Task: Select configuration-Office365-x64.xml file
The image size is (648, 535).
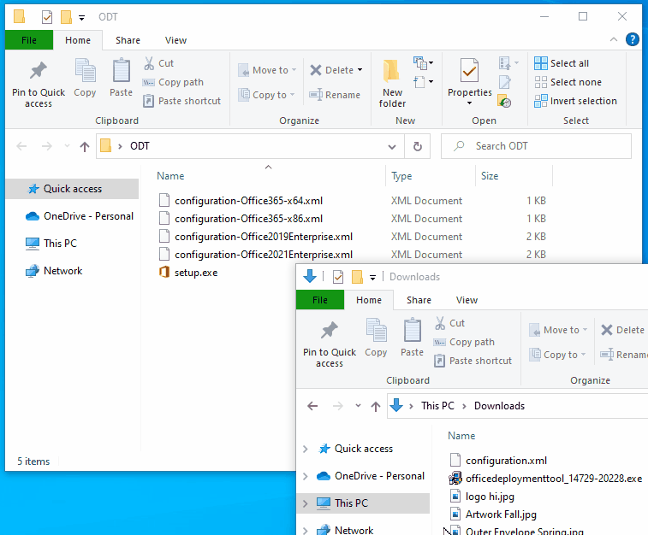Action: point(248,201)
